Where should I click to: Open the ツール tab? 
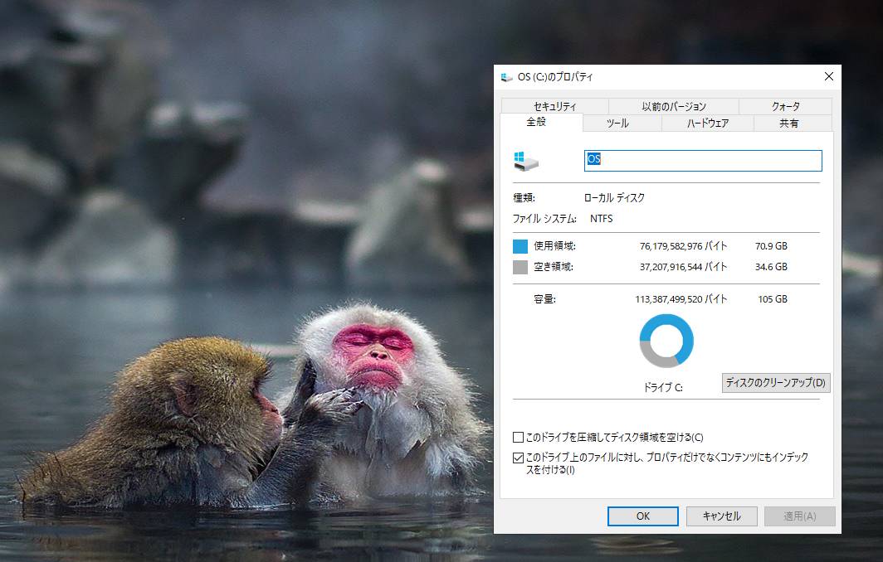point(617,124)
